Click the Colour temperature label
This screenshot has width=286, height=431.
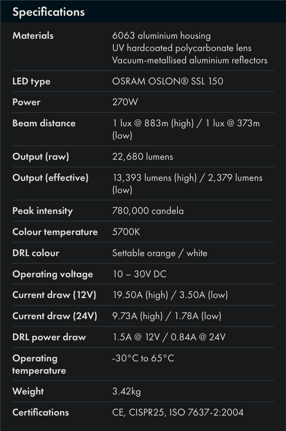(x=55, y=232)
